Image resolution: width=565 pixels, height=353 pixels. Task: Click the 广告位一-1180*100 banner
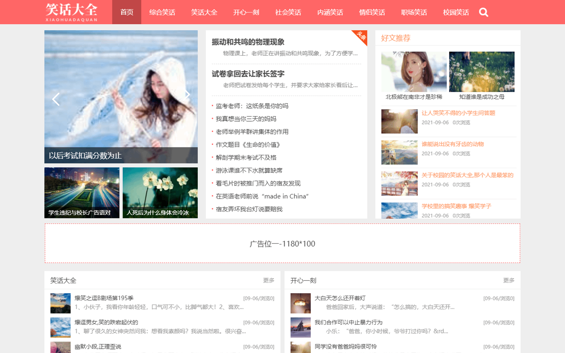tap(282, 244)
